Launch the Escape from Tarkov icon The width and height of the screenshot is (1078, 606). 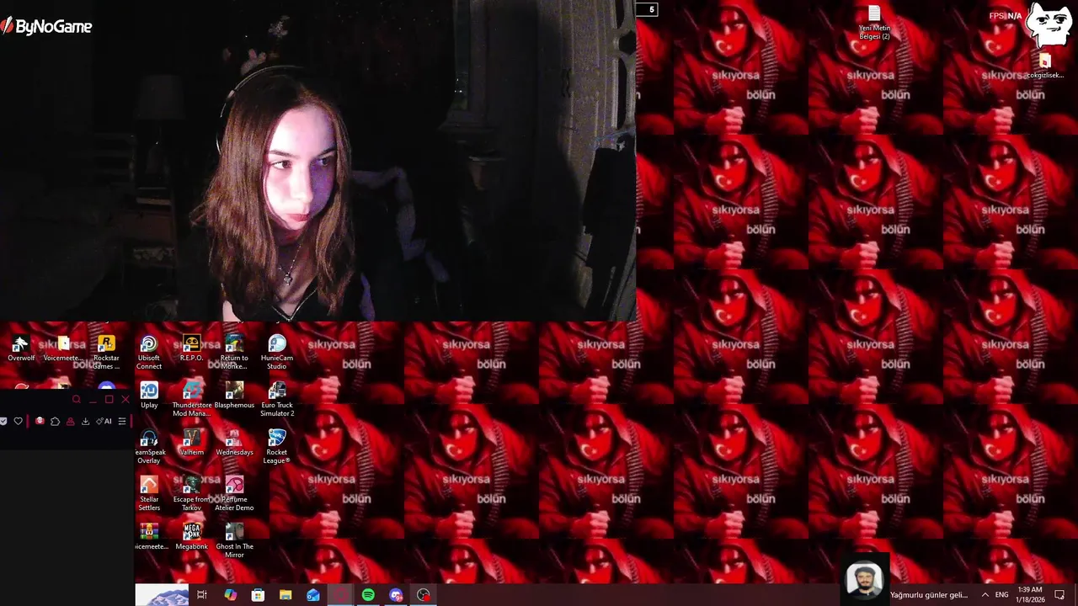(191, 493)
